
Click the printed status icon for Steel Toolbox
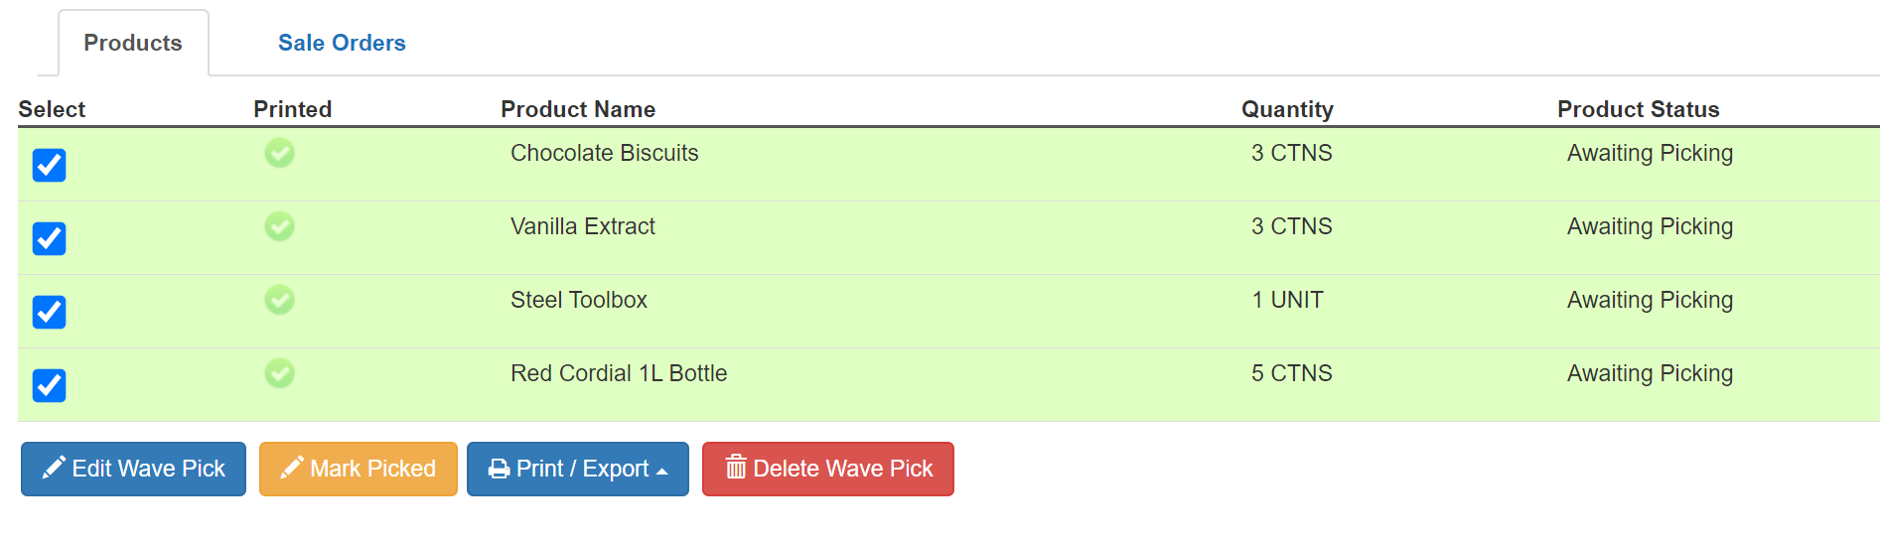pos(279,300)
